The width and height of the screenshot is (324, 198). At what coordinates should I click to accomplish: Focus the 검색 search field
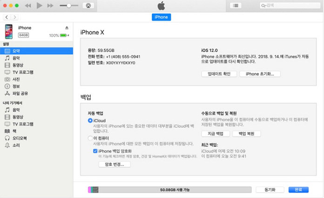(290, 6)
